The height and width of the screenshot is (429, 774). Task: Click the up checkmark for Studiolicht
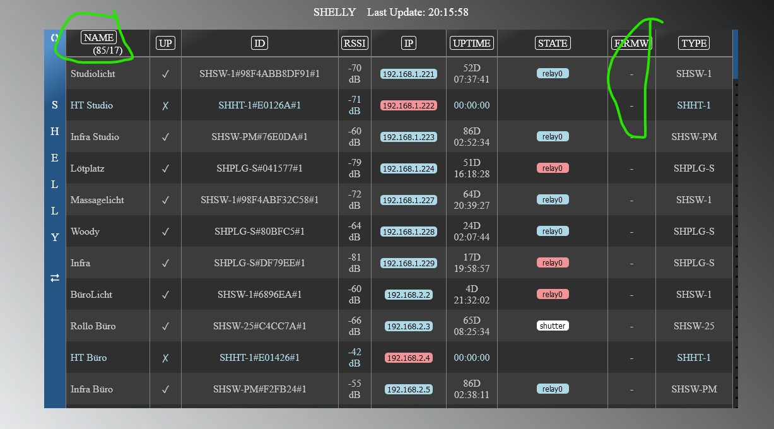(165, 74)
